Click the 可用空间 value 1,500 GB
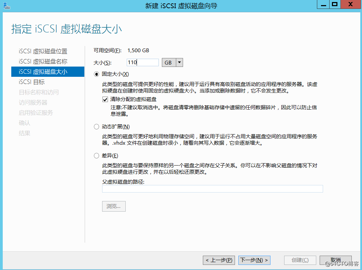This screenshot has width=362, height=270. (138, 51)
